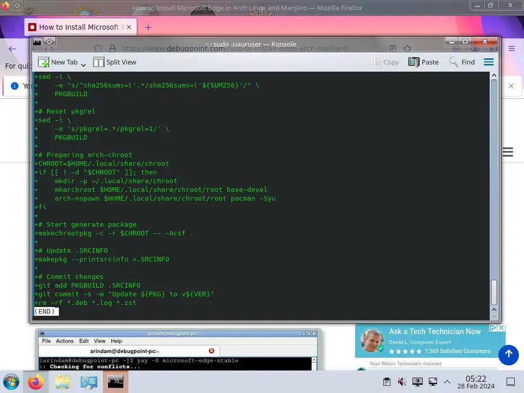This screenshot has height=393, width=524.
Task: Open a new Firefox tab
Action: click(148, 28)
